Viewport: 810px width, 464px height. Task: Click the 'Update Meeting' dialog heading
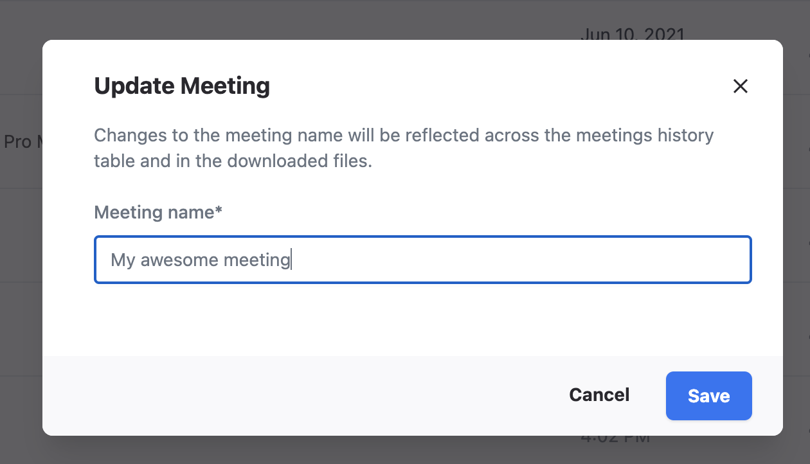point(182,85)
